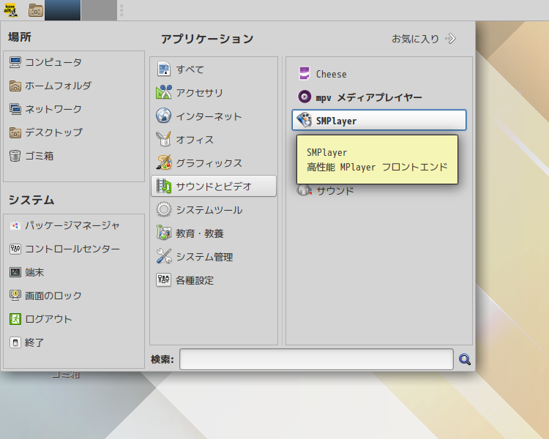This screenshot has width=549, height=439.
Task: Click the Trash (ゴミ箱) bin icon
Action: coord(15,156)
